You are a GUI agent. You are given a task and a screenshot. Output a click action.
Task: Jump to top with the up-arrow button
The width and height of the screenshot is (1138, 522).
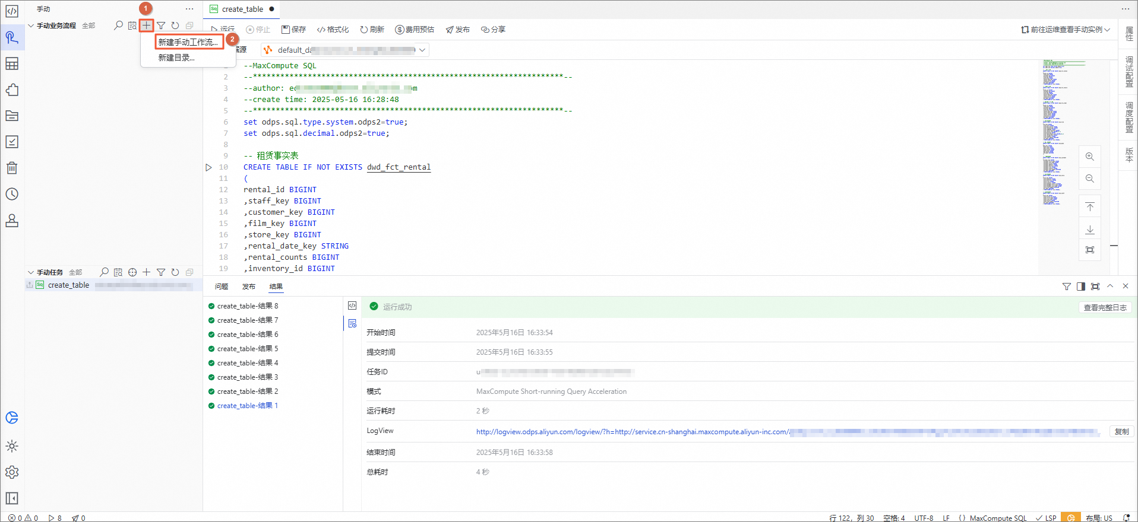click(1090, 207)
